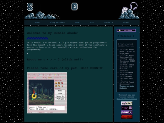Click the '18/7/24-made the home page' entry
This screenshot has width=164, height=123.
126,78
